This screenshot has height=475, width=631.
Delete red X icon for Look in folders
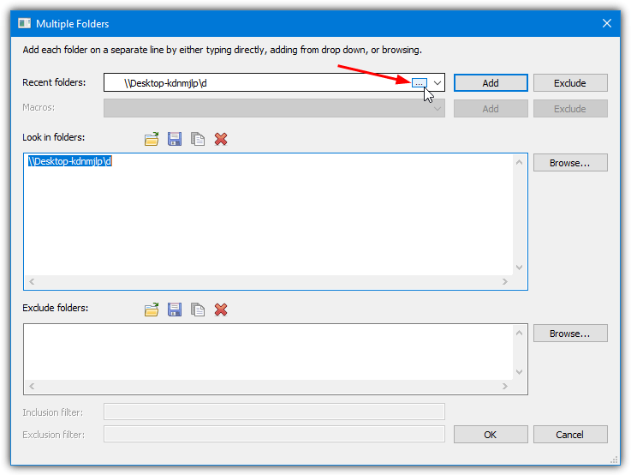click(x=221, y=139)
